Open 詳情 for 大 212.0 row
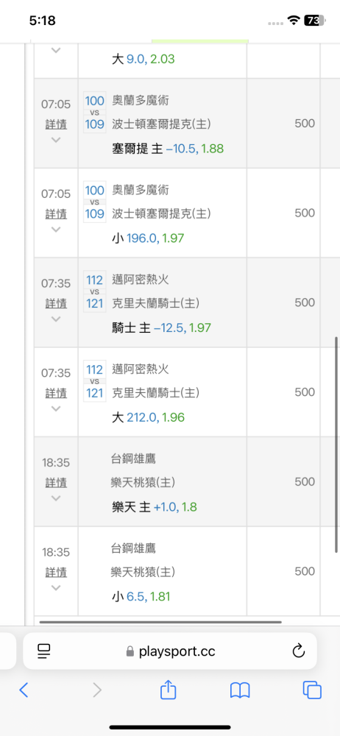This screenshot has height=736, width=340. click(56, 393)
